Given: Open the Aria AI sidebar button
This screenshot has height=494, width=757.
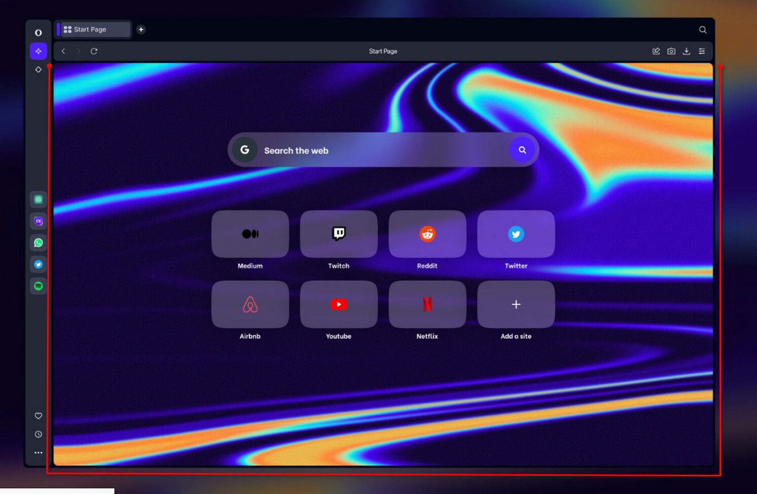Looking at the screenshot, I should pyautogui.click(x=38, y=51).
